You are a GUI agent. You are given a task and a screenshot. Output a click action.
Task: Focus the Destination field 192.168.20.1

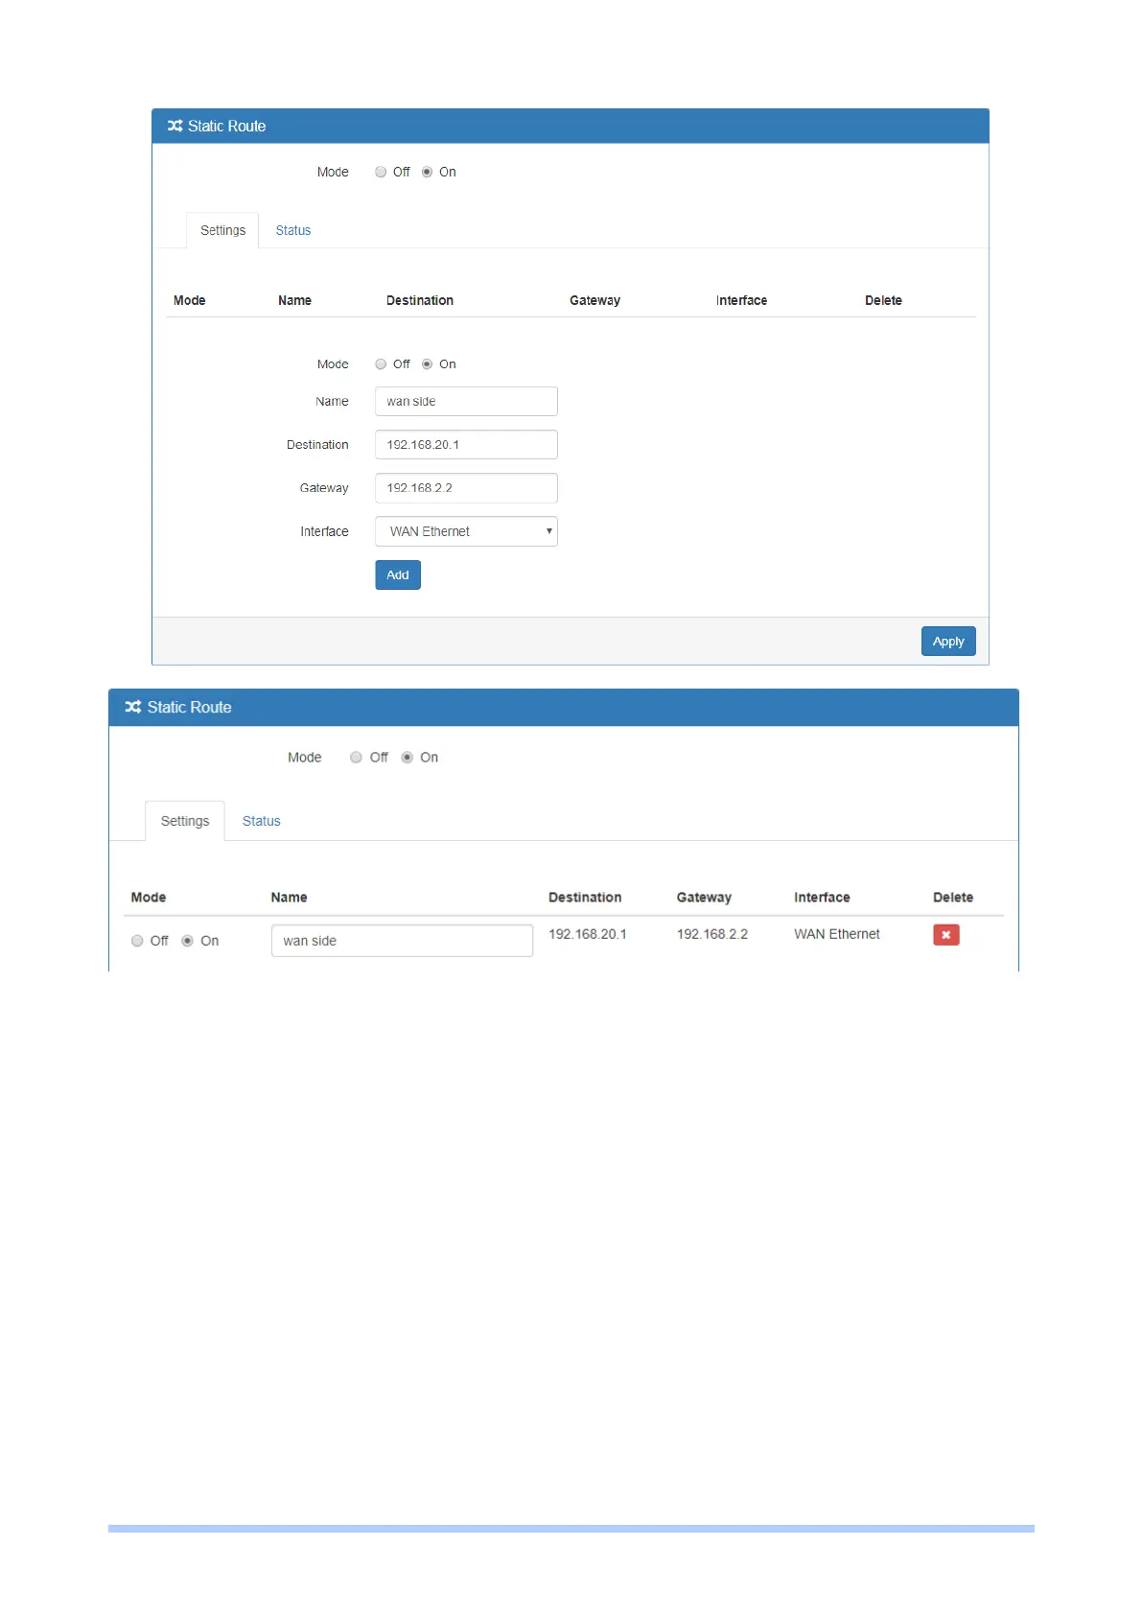[x=466, y=444]
